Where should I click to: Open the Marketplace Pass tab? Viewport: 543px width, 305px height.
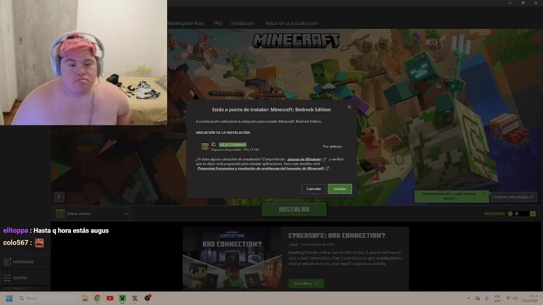[x=185, y=23]
